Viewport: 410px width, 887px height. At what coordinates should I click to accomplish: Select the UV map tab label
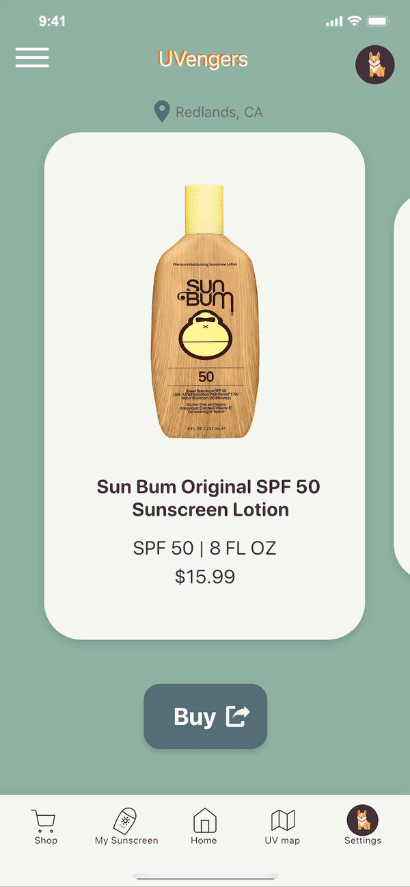click(282, 840)
